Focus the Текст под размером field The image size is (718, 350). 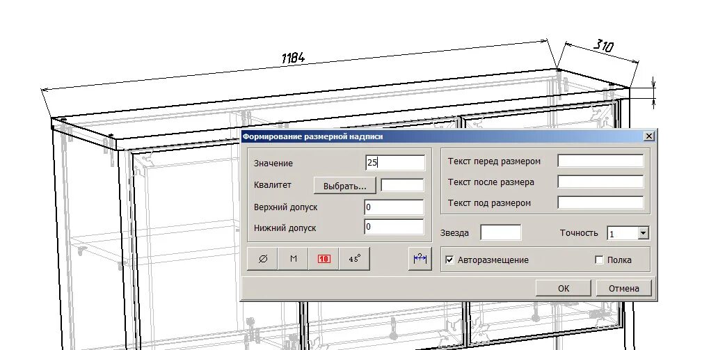600,202
